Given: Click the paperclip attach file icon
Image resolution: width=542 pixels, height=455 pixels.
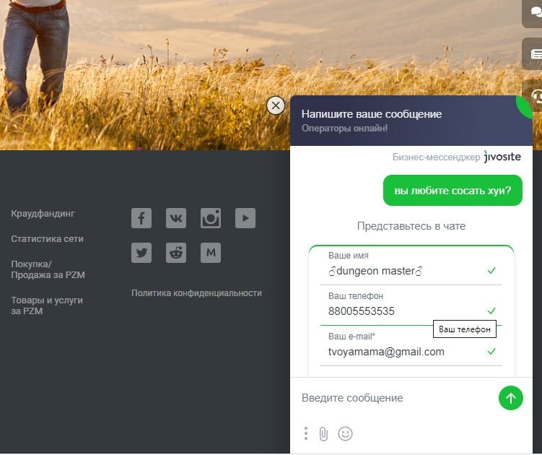Looking at the screenshot, I should [323, 433].
